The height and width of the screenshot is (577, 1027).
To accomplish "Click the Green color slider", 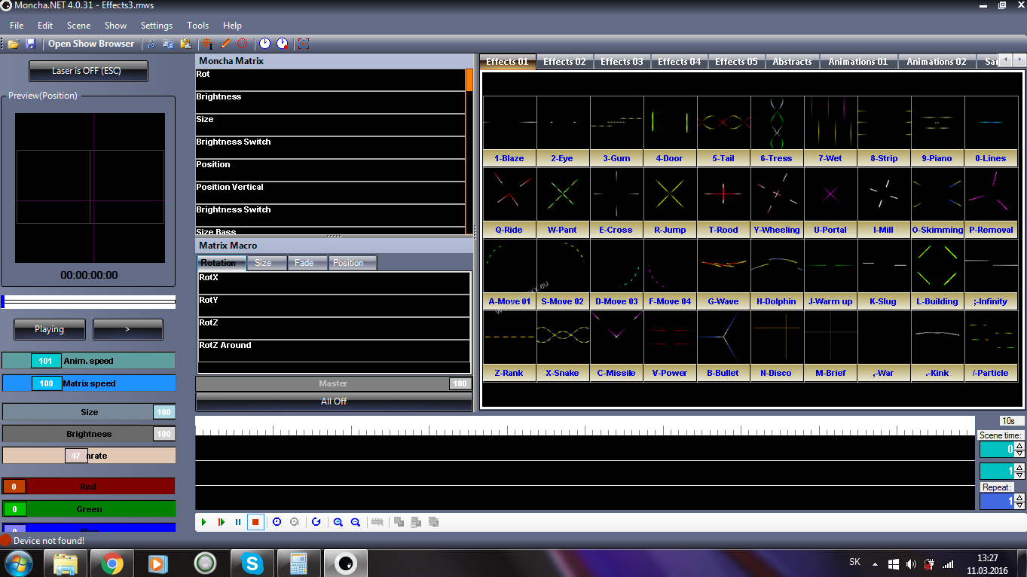I will point(89,509).
